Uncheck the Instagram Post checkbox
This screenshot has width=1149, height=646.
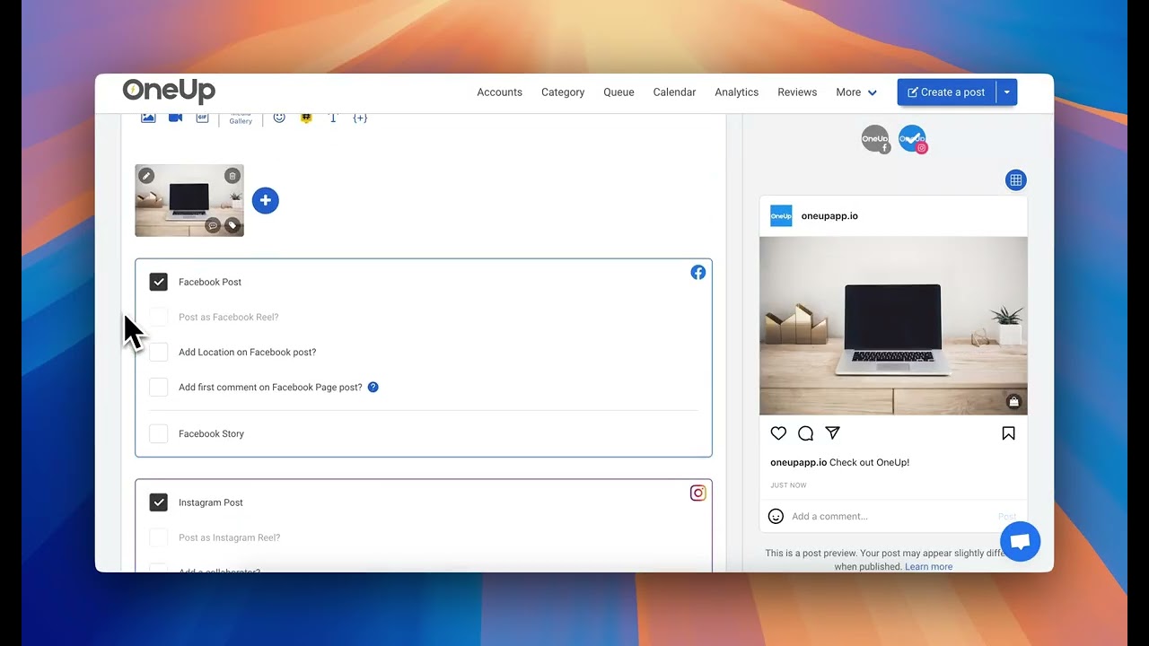coord(159,502)
